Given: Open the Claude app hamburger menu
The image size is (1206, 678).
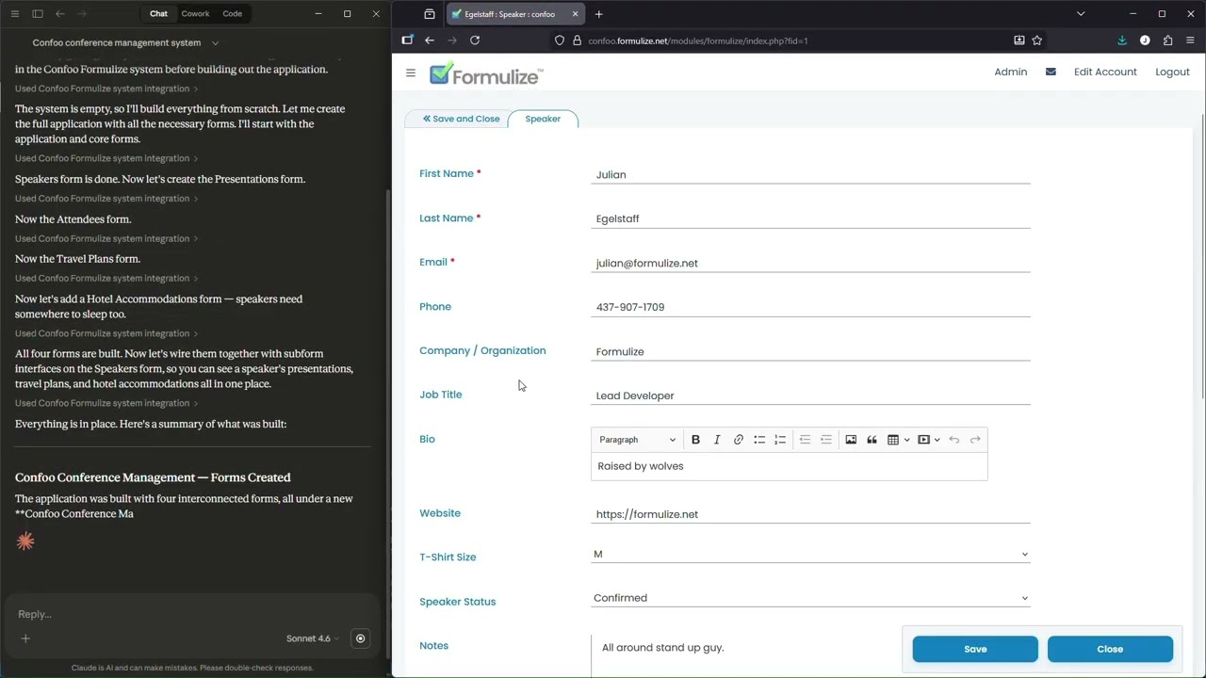Looking at the screenshot, I should tap(13, 13).
